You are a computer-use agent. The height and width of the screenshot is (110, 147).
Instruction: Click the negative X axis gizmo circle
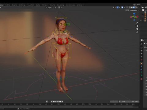click(131, 17)
